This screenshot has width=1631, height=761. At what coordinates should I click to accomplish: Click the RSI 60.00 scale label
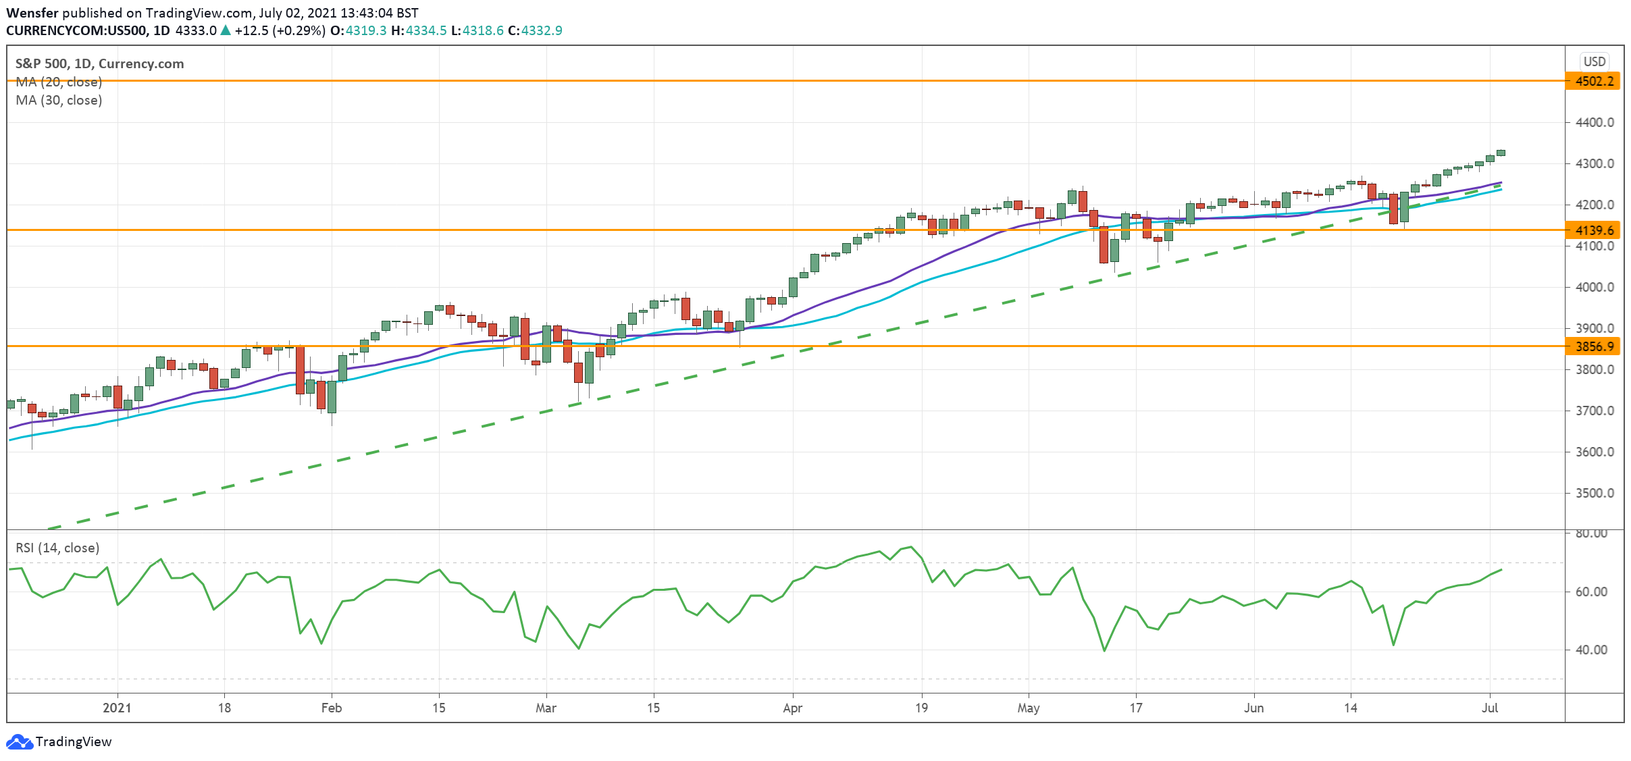(x=1590, y=592)
